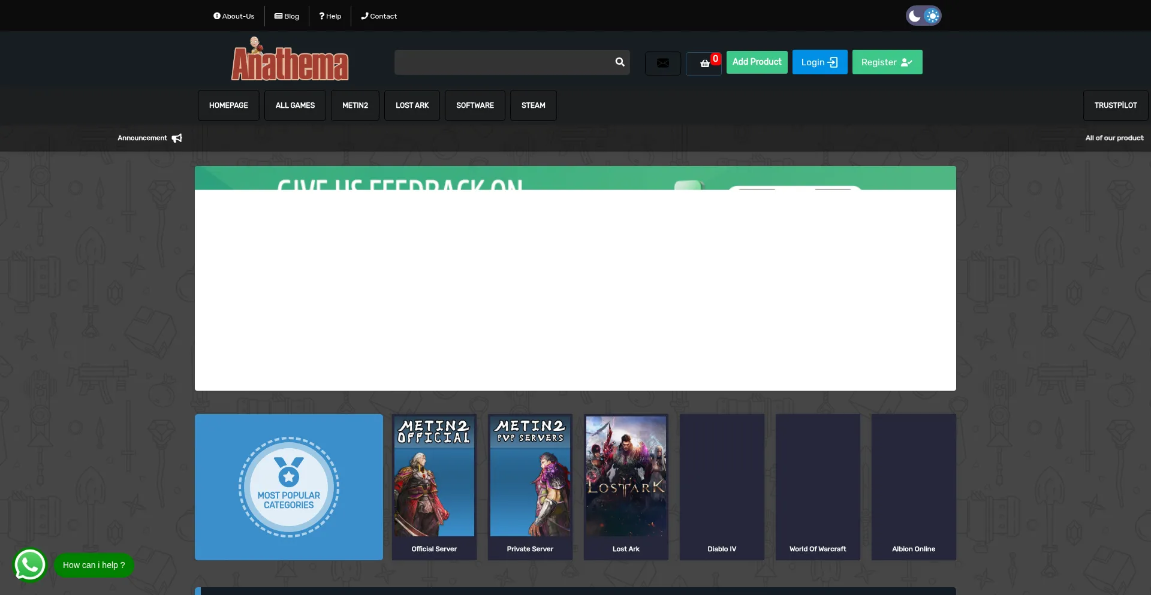Open the Blog link
Screen dimensions: 1151x595
(287, 16)
